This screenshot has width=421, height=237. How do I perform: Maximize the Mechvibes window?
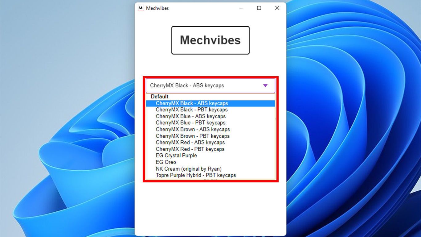tap(259, 8)
